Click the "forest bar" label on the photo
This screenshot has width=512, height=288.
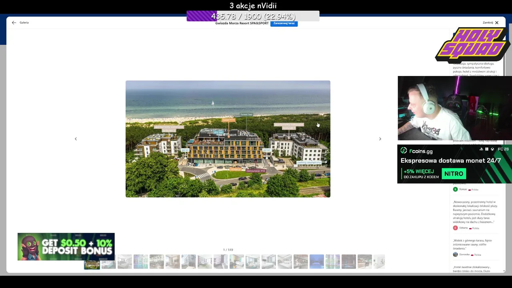[x=246, y=114]
